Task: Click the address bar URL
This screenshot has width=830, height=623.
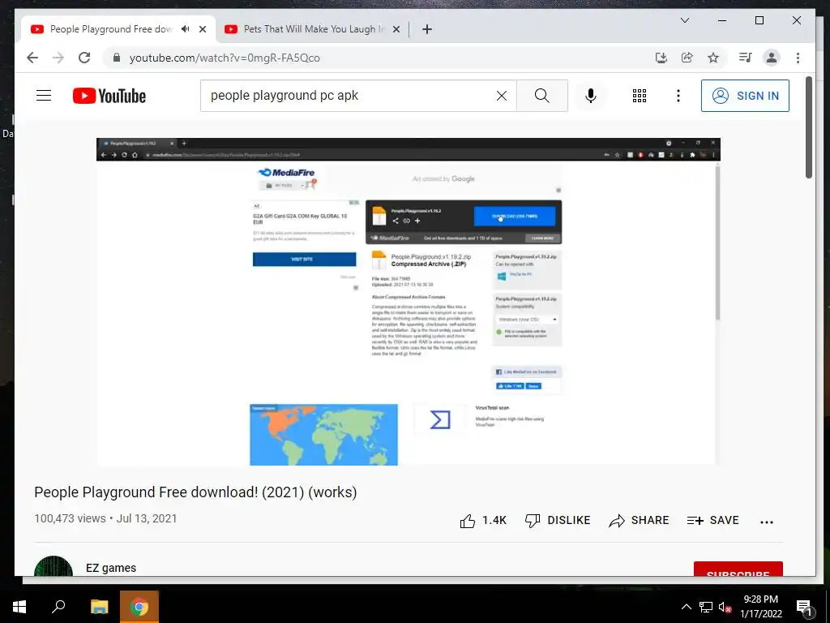Action: (225, 58)
